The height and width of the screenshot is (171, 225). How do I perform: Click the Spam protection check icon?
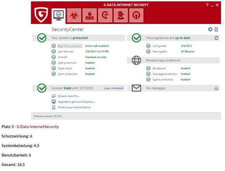54,74
